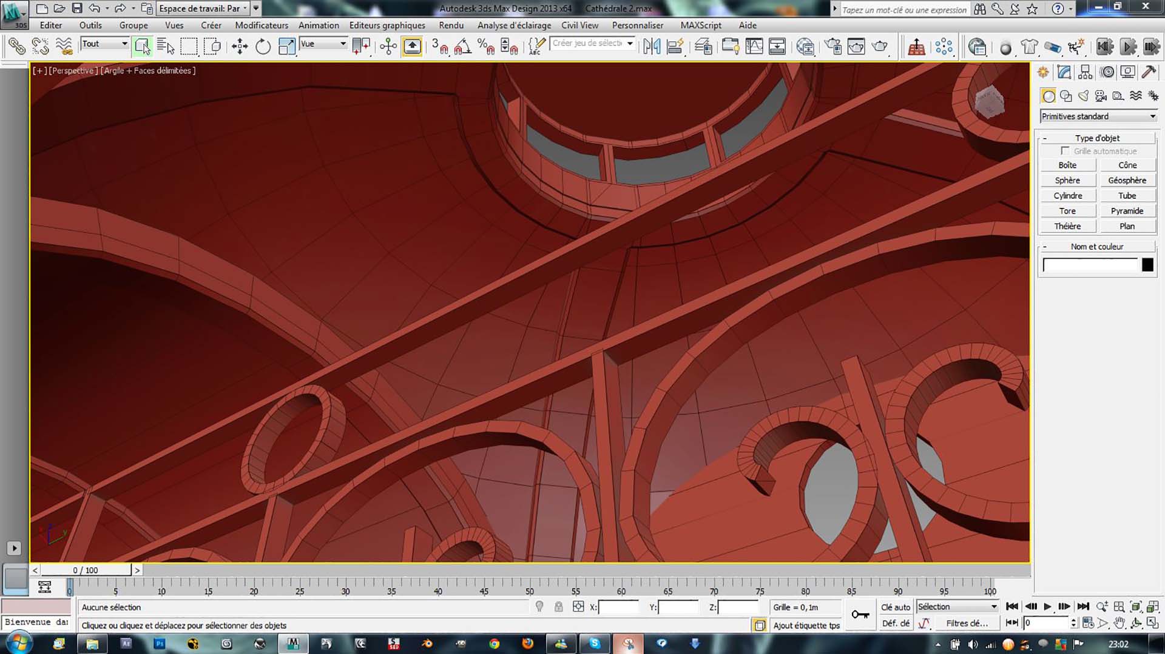Click the black object color swatch
The width and height of the screenshot is (1165, 654).
pos(1147,265)
